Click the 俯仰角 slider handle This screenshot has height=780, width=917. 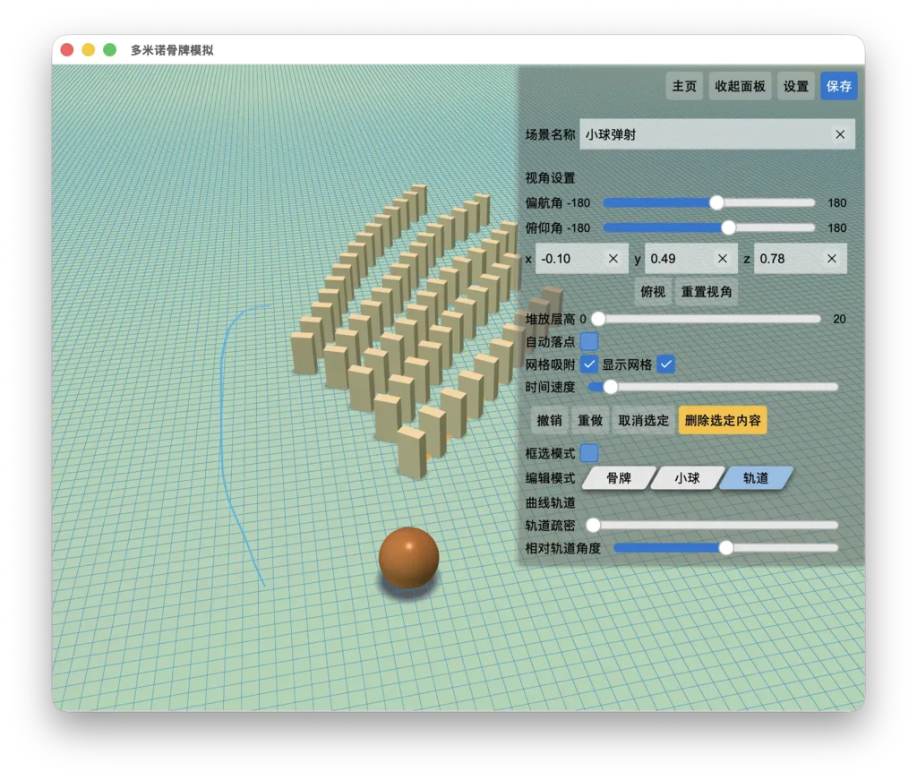(x=728, y=227)
